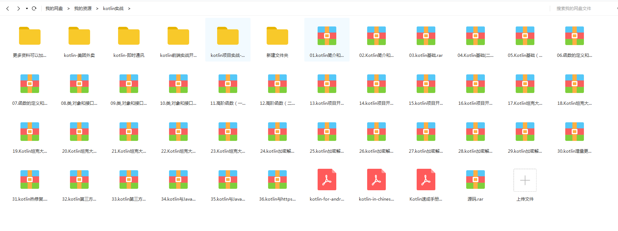
Task: Click the 20.Kotlin坦克大... file name
Action: point(79,151)
